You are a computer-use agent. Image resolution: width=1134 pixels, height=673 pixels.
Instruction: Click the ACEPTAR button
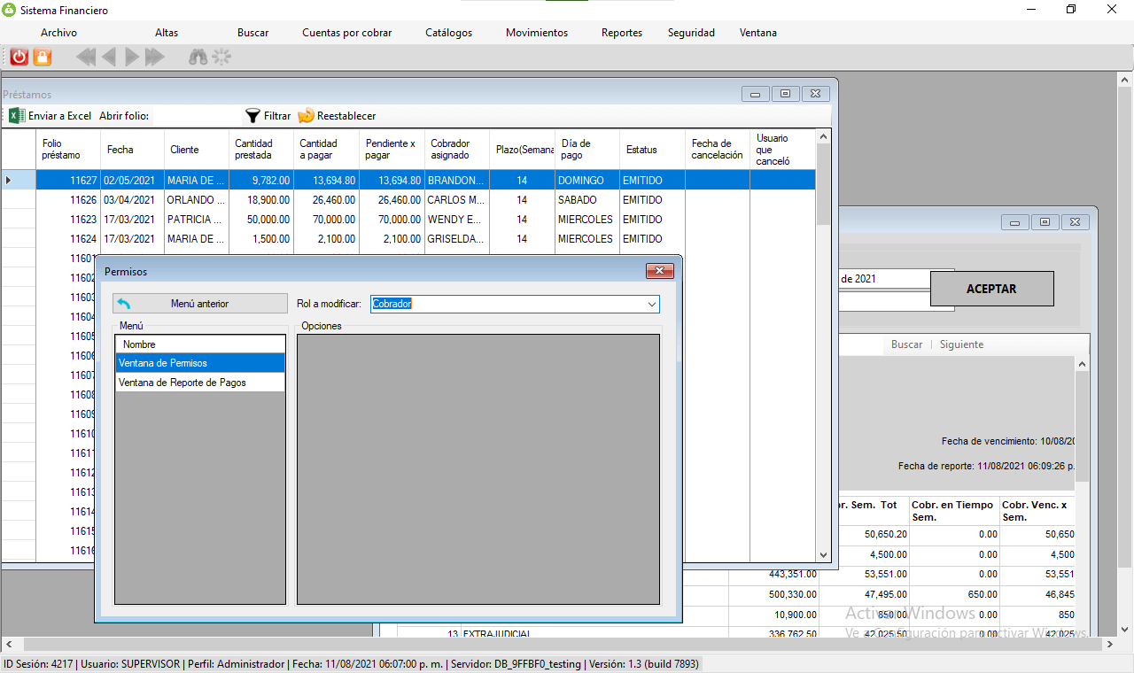pos(991,289)
